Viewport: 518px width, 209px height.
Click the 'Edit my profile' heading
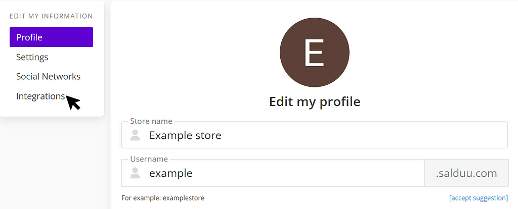pyautogui.click(x=314, y=101)
